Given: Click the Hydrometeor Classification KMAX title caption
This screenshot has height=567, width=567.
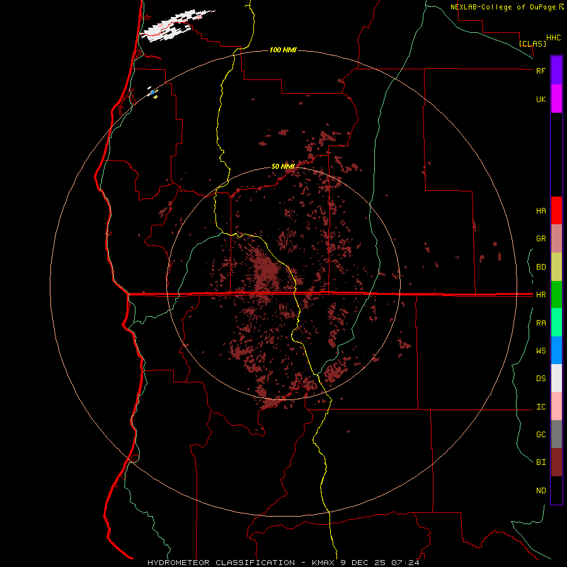Looking at the screenshot, I should point(283,563).
